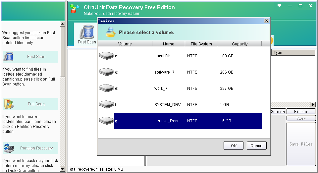Image resolution: width=318 pixels, height=173 pixels.
Task: Click the sidebar scrollbar down arrow
Action: [63, 169]
